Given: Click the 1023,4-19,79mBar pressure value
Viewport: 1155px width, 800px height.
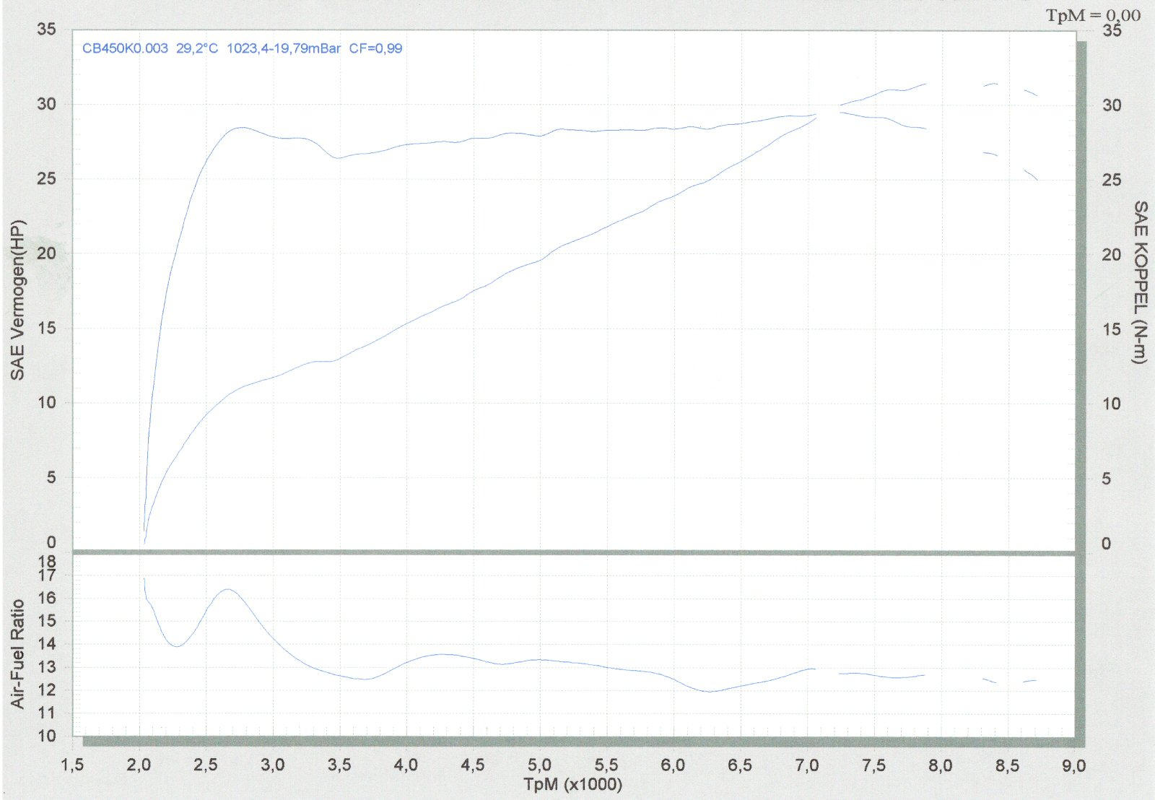Looking at the screenshot, I should [x=283, y=48].
